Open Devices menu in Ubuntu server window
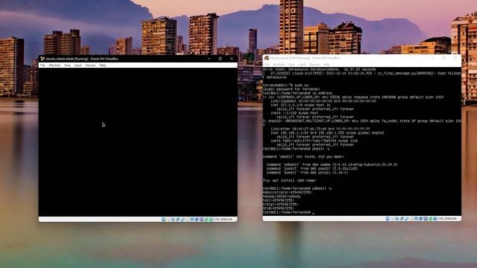 [315, 65]
